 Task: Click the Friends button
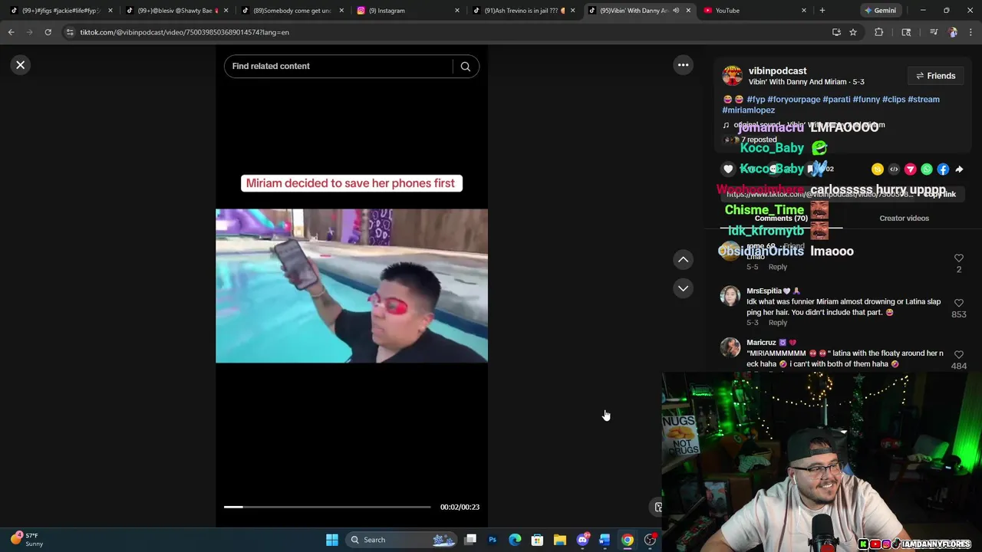point(935,76)
